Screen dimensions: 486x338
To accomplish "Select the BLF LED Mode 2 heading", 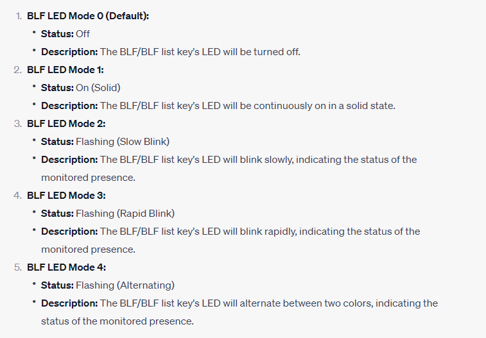I will click(x=66, y=124).
